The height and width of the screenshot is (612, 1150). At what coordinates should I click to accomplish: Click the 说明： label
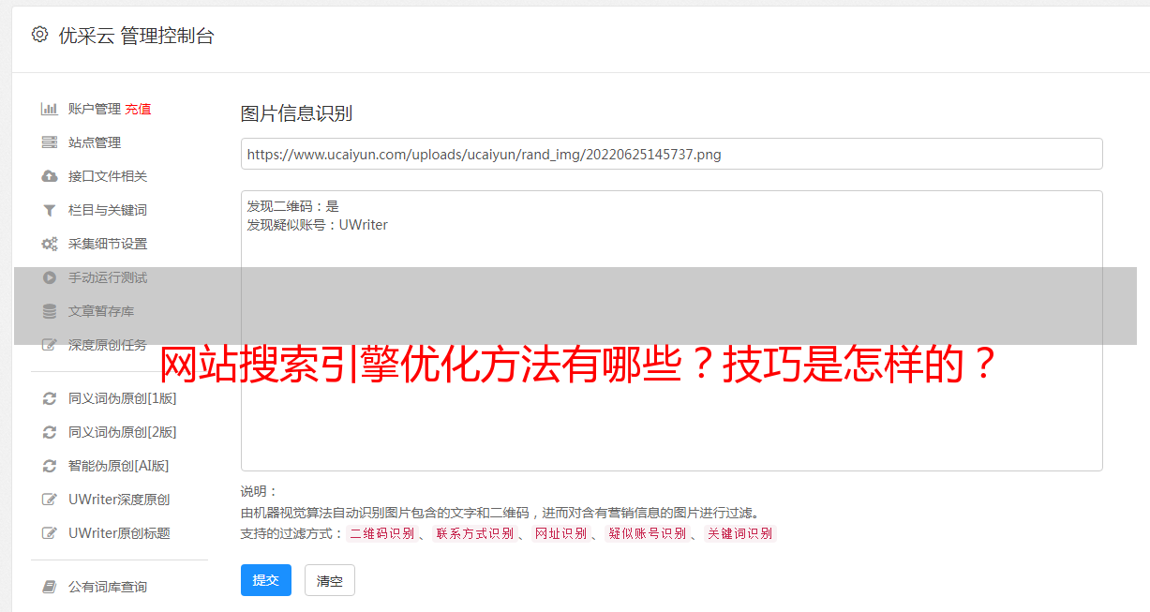pos(260,491)
